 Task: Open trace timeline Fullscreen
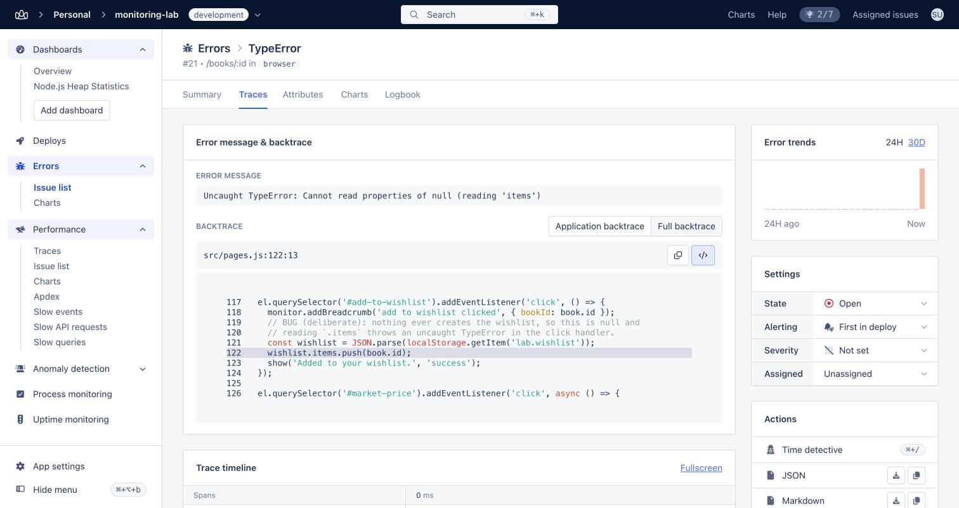tap(701, 468)
